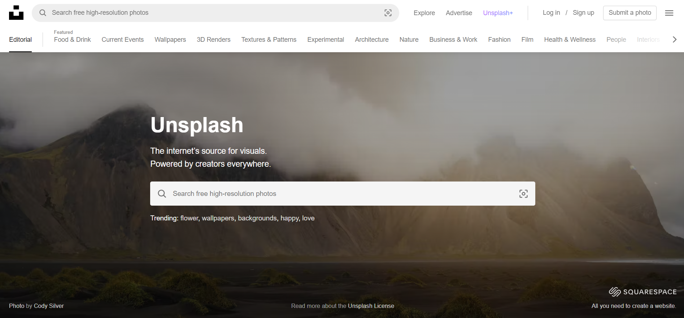Click the Unsplash logo icon
684x318 pixels.
click(16, 13)
